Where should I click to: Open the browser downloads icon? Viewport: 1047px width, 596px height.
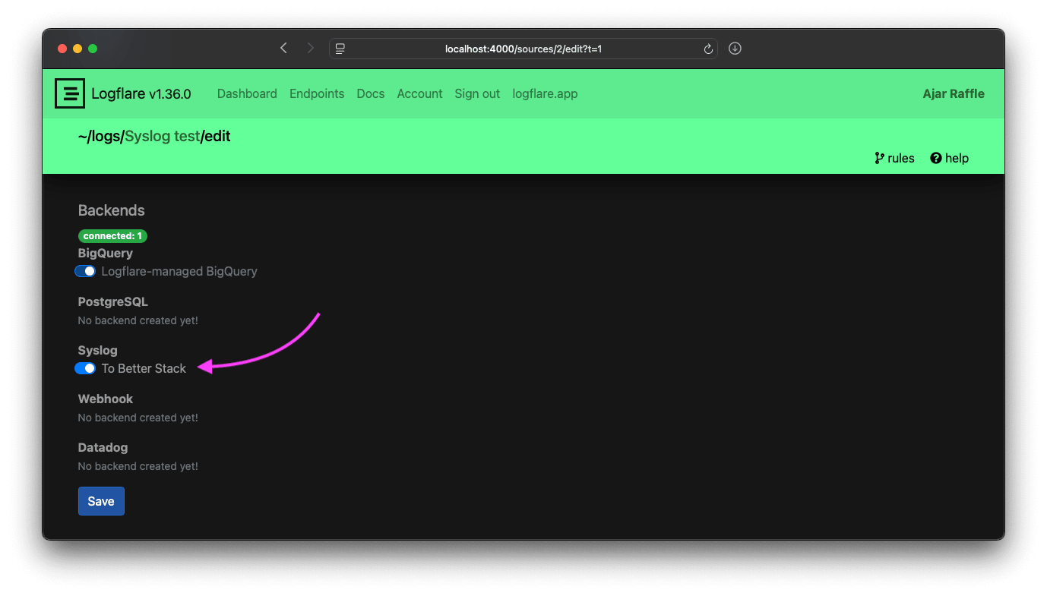point(735,49)
